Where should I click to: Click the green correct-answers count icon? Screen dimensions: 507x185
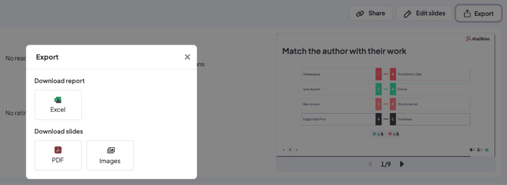(x=374, y=134)
